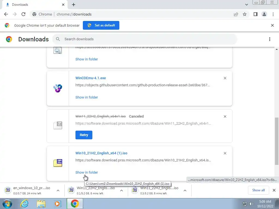The height and width of the screenshot is (209, 279).
Task: Click the WinCDEmu disc icon
Action: 58,88
